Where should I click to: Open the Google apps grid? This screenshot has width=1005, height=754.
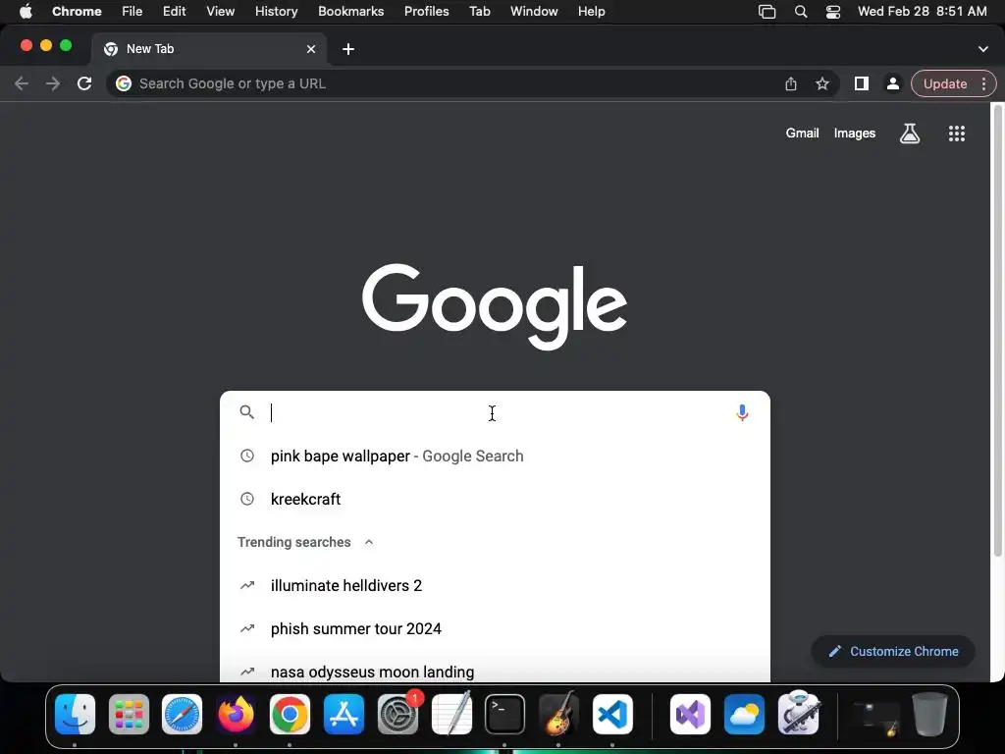click(956, 134)
